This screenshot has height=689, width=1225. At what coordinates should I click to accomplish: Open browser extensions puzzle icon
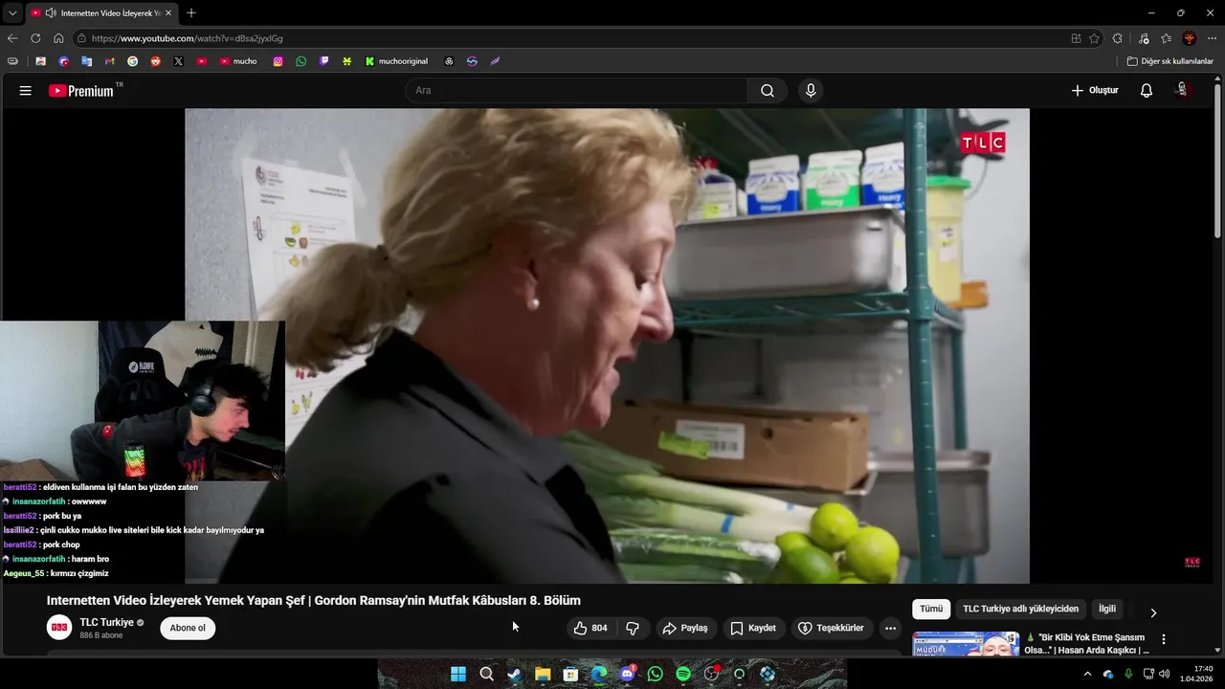1117,38
